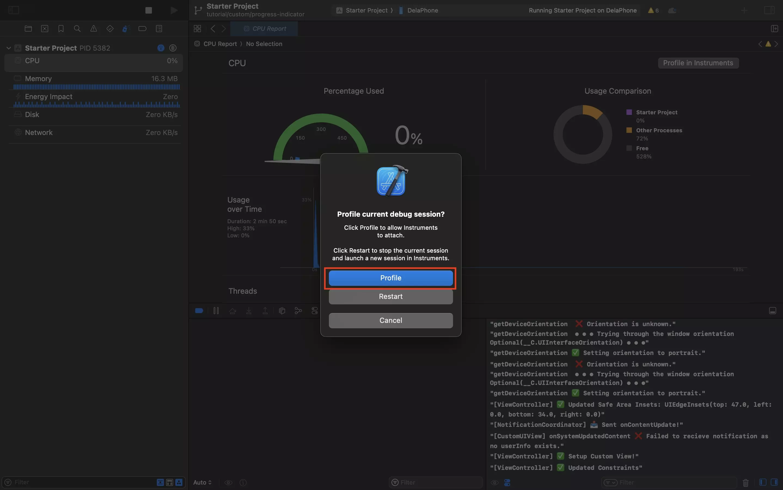Screen dimensions: 783x490
Task: Click the plus Library button in the toolbar
Action: [x=744, y=10]
